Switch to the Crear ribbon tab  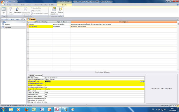coord(16,5)
